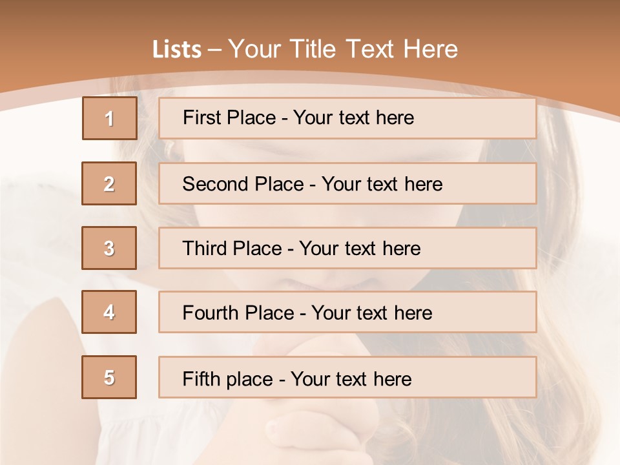Click the number 3 square
The width and height of the screenshot is (620, 465).
[109, 248]
